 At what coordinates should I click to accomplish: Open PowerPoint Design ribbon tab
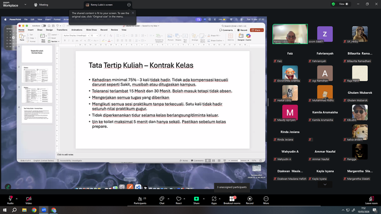49,30
